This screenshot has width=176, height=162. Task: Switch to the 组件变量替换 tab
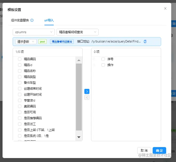pyautogui.click(x=20, y=20)
